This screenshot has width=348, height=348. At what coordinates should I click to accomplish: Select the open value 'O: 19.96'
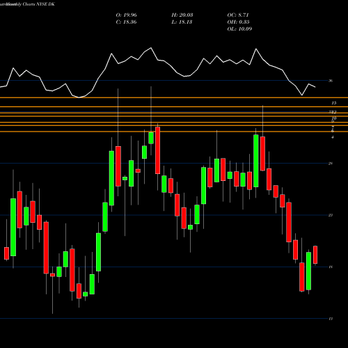tap(126, 15)
